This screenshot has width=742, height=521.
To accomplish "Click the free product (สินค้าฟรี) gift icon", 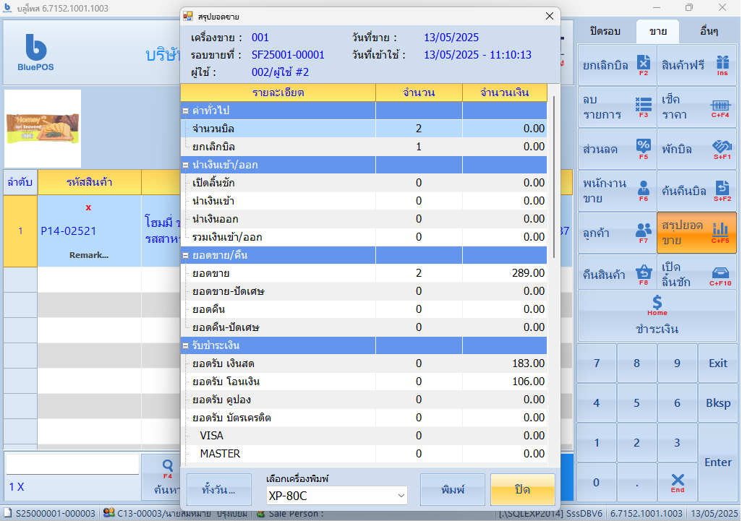I will [722, 64].
